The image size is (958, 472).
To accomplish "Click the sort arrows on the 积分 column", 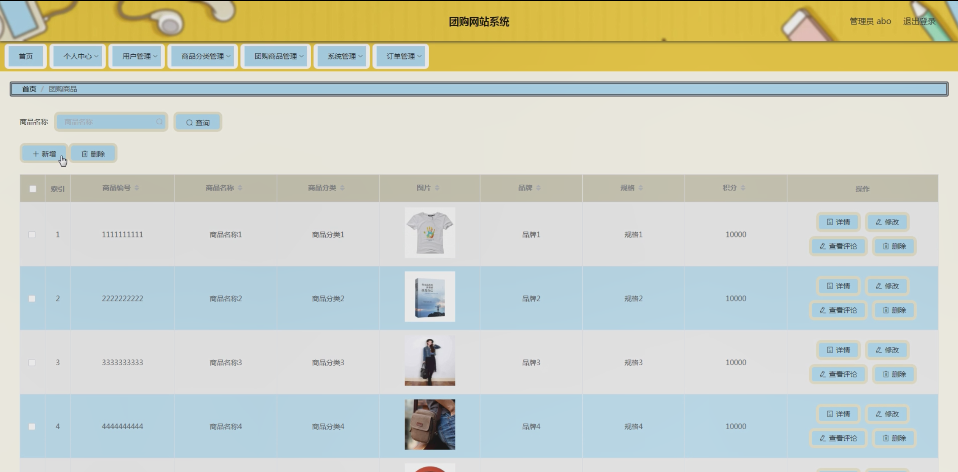I will tap(743, 188).
